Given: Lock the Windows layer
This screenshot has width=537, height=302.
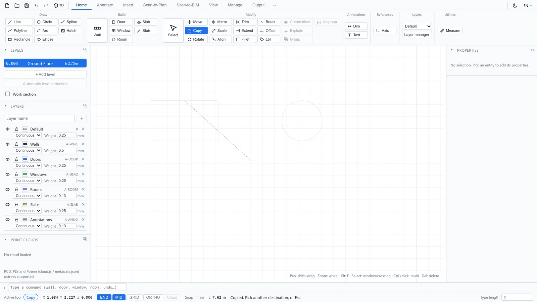Looking at the screenshot, I should (x=16, y=174).
